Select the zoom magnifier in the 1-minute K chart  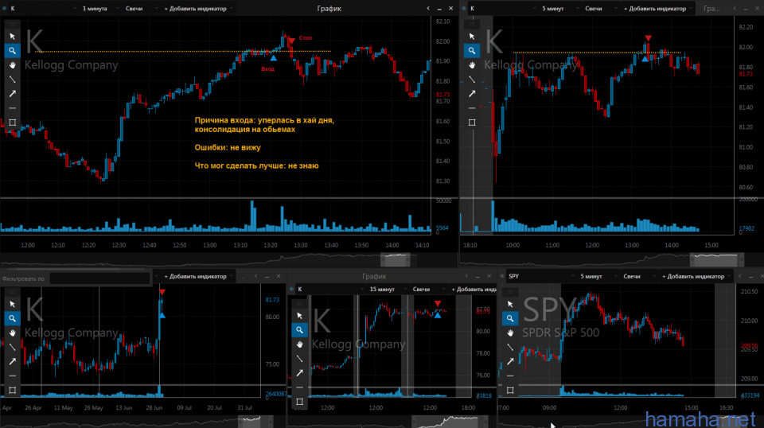coord(12,51)
